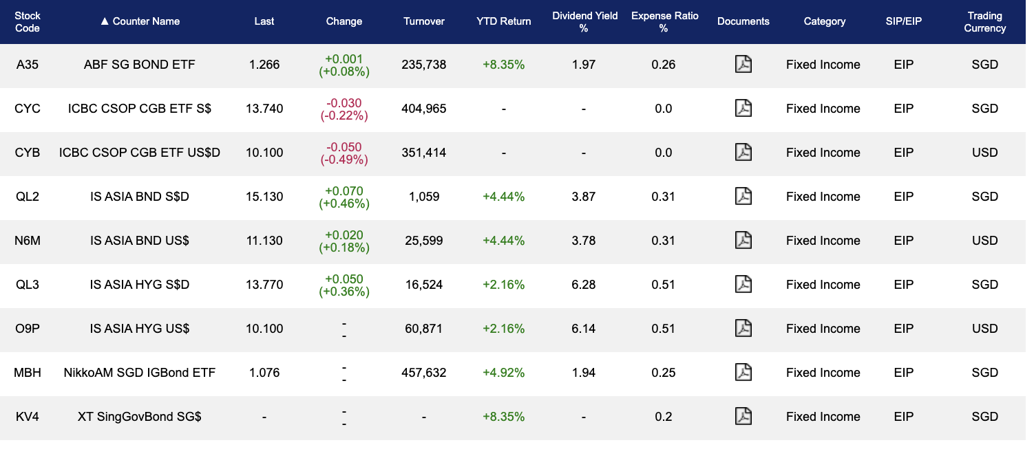Click the Expense Ratio % column header
Viewport: 1034px width, 469px height.
(663, 21)
